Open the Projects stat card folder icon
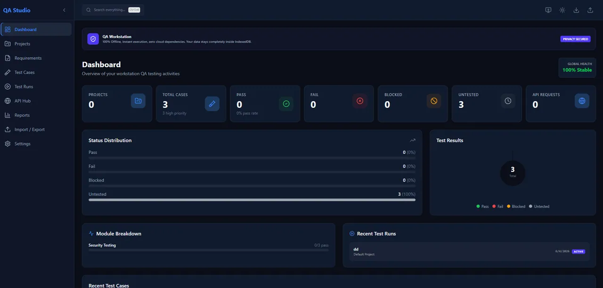Screen dimensions: 603x288 point(138,101)
